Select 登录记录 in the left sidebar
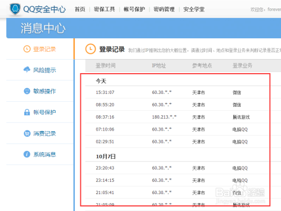This screenshot has height=211, width=281. [x=44, y=49]
